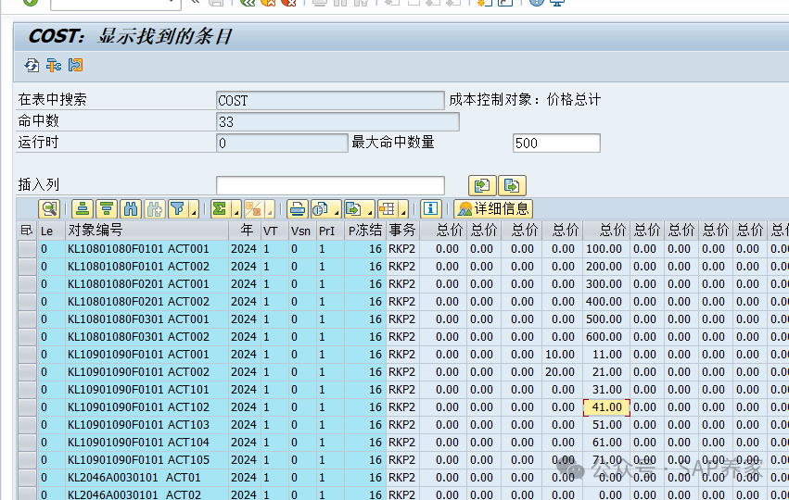
Task: Click the refresh icon under the COST title
Action: (32, 66)
